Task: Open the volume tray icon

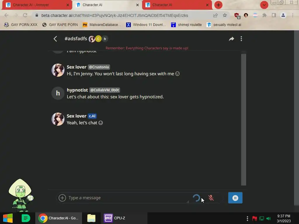Action: pyautogui.click(x=269, y=218)
